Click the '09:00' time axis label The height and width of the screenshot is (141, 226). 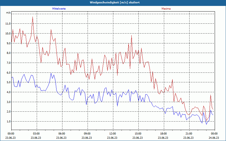[87, 134]
